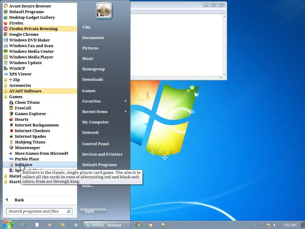Start Minesweeper
The image size is (305, 229).
pos(40,147)
